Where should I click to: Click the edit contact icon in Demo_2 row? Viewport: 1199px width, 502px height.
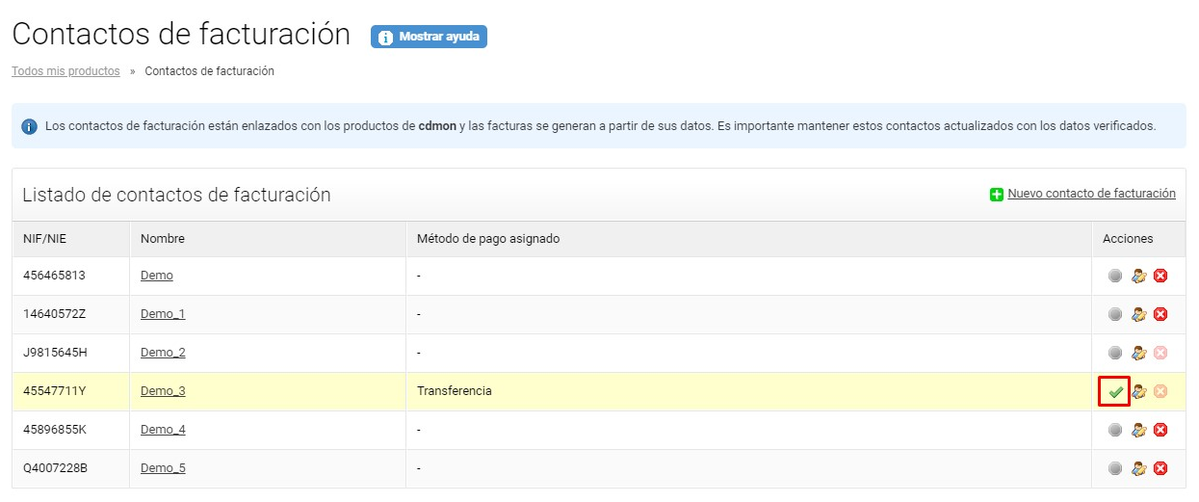pos(1138,353)
